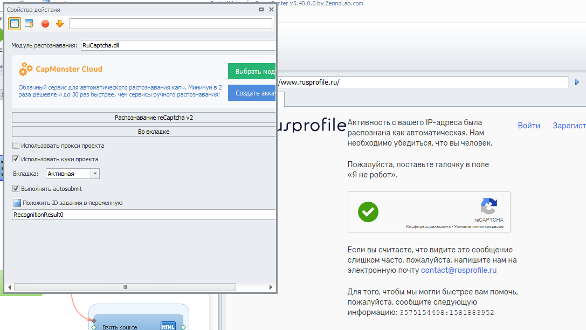Image resolution: width=586 pixels, height=330 pixels.
Task: Click the reCAPTCHA logo
Action: 488,207
